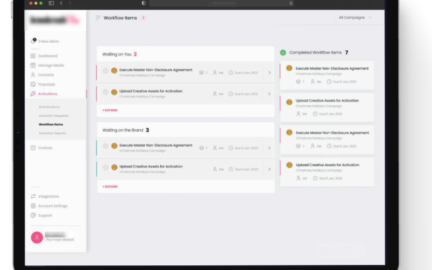
Task: Click the browser back arrow
Action: tap(61, 3)
